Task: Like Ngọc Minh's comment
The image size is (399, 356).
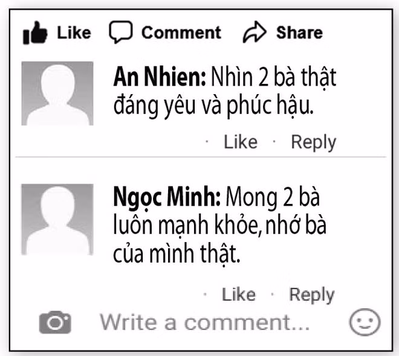Action: tap(238, 294)
